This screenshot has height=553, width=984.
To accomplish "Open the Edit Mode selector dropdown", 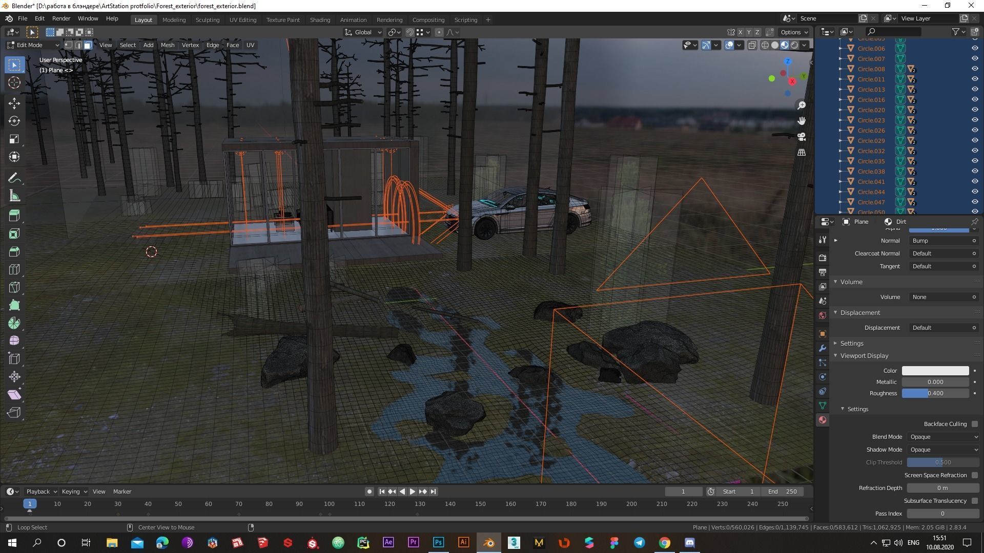I will tap(32, 45).
